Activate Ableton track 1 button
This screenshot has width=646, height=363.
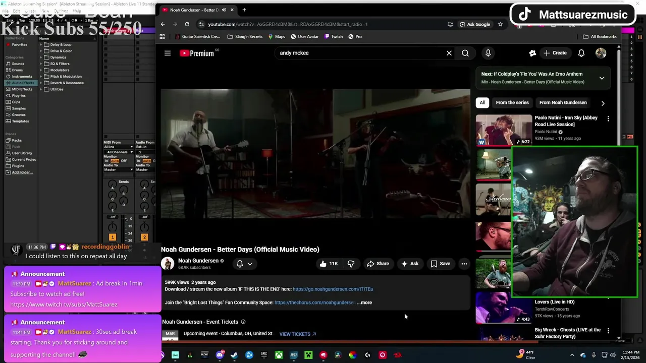pos(112,237)
